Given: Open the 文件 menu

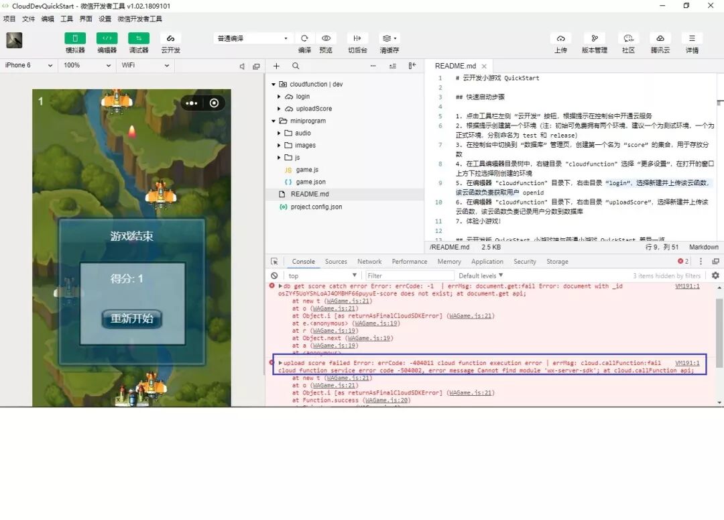Looking at the screenshot, I should point(29,19).
